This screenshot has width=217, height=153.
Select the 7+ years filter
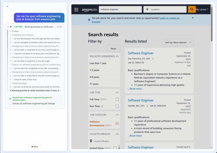tap(104, 84)
